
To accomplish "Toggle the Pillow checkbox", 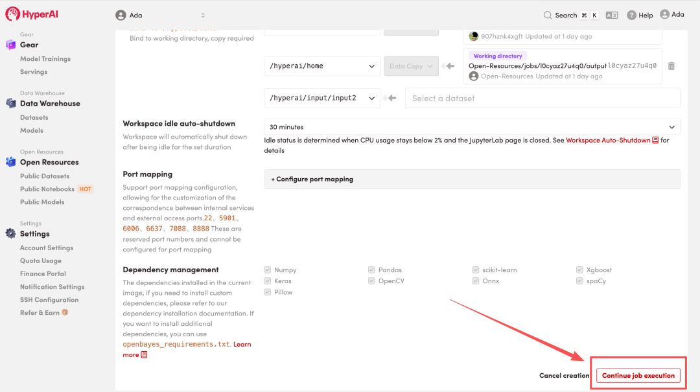I will (268, 292).
